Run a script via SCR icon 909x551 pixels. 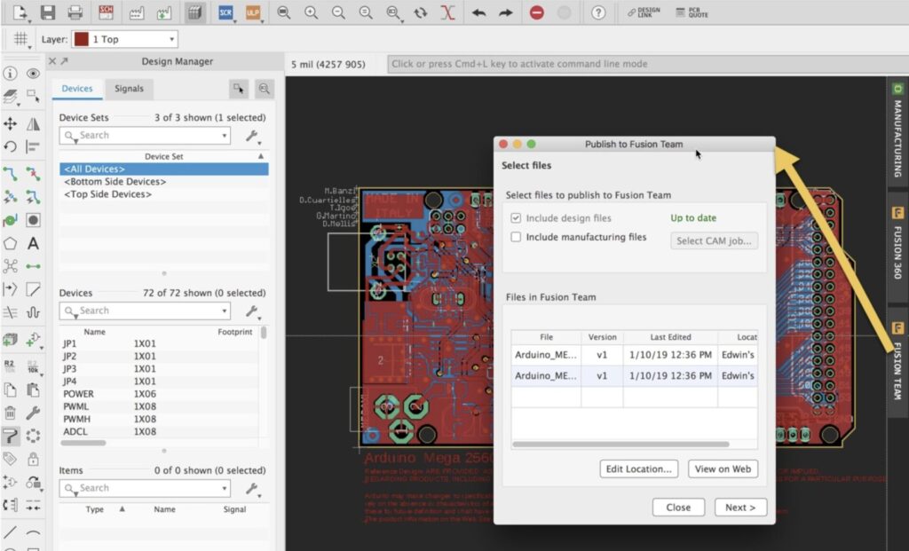(x=225, y=12)
